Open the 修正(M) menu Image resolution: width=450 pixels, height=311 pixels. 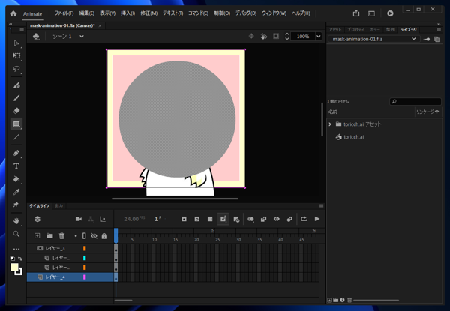[148, 13]
